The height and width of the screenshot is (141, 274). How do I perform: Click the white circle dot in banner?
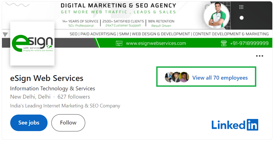tap(241, 18)
